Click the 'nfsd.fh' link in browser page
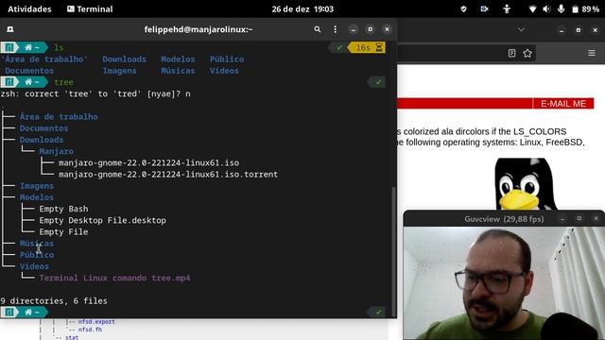 tap(90, 330)
